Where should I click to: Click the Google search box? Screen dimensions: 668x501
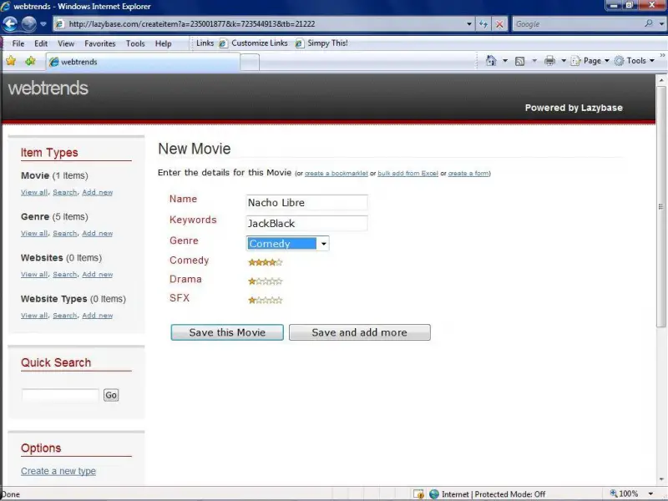pyautogui.click(x=578, y=24)
